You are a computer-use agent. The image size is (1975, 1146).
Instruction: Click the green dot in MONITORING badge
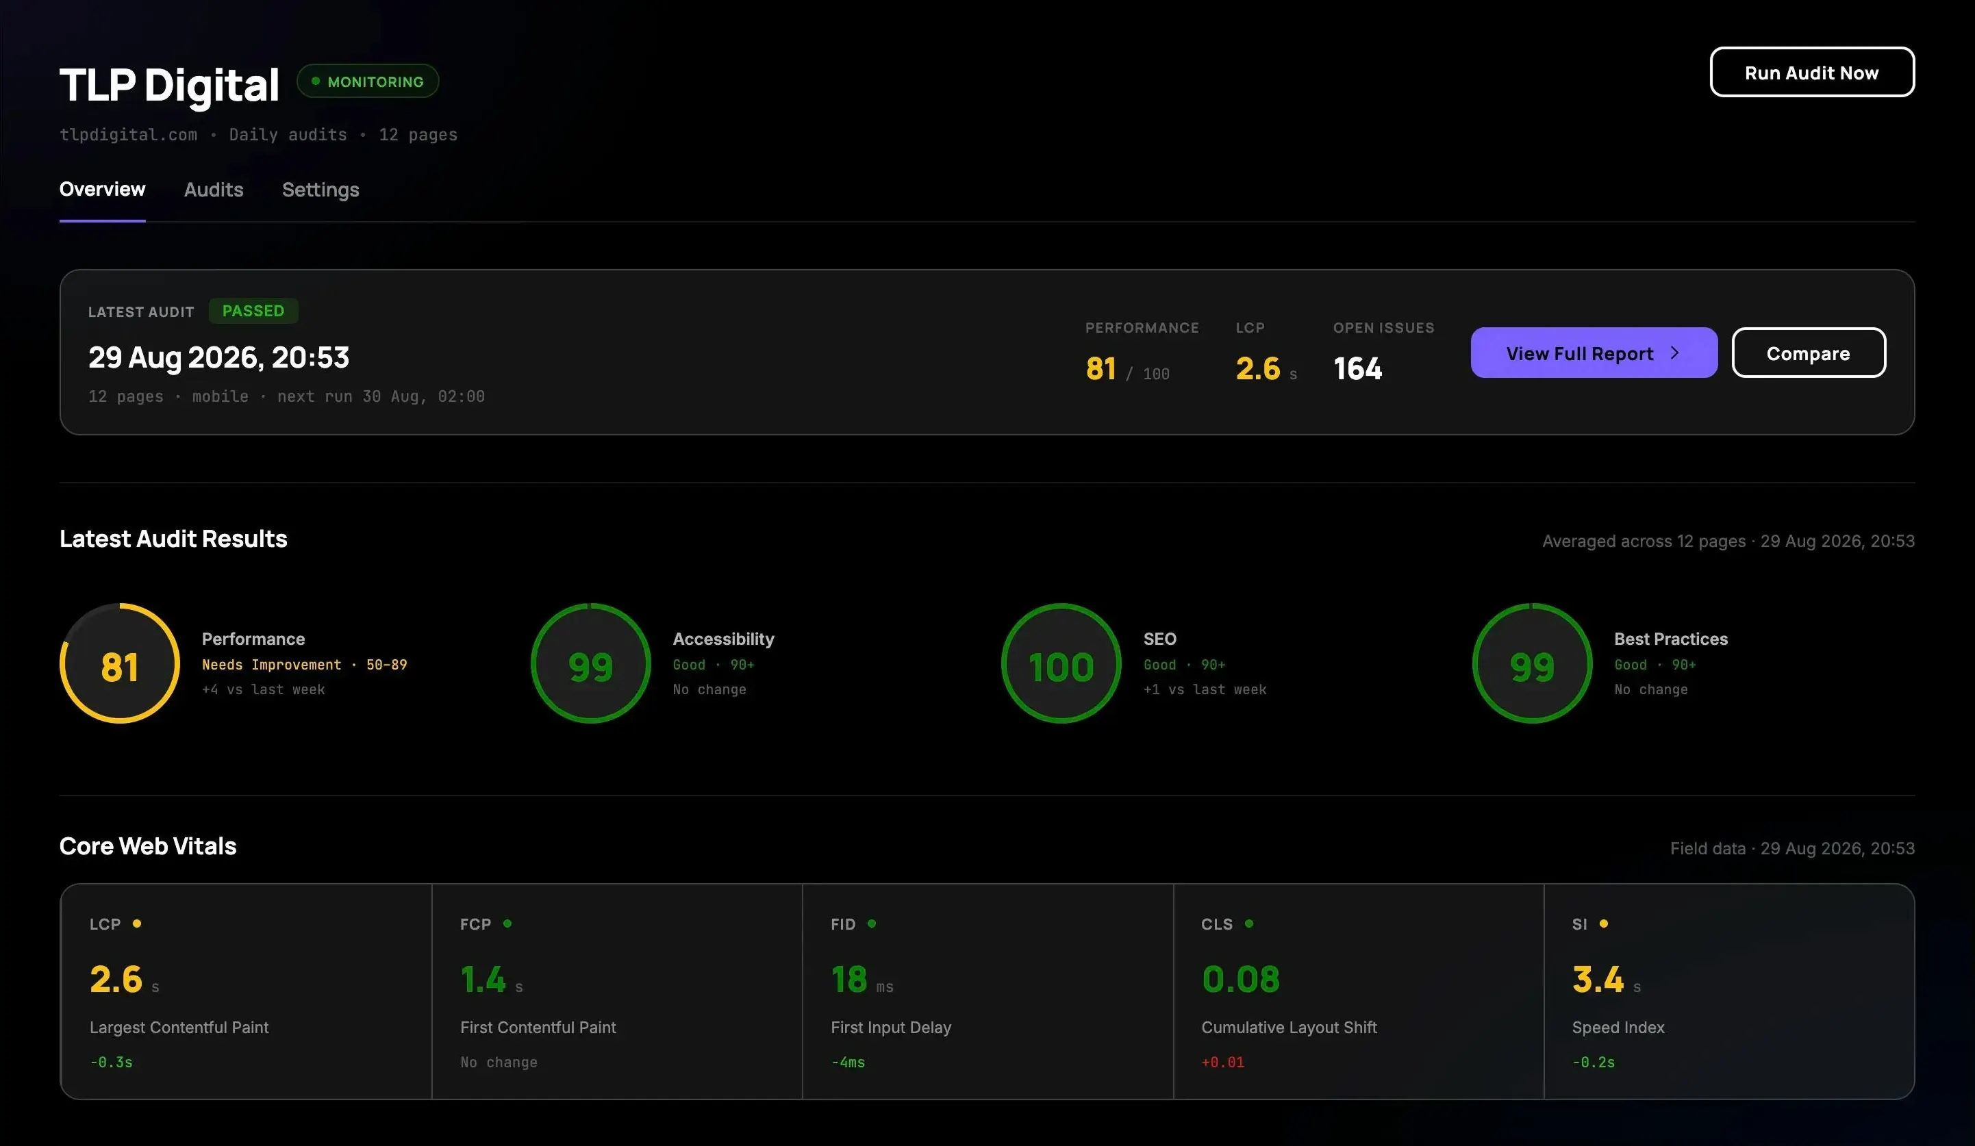pyautogui.click(x=315, y=81)
